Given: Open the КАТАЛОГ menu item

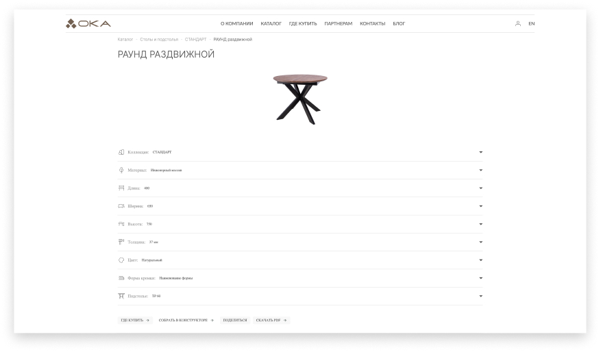Looking at the screenshot, I should pyautogui.click(x=271, y=24).
